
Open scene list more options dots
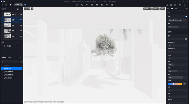pyautogui.click(x=21, y=9)
